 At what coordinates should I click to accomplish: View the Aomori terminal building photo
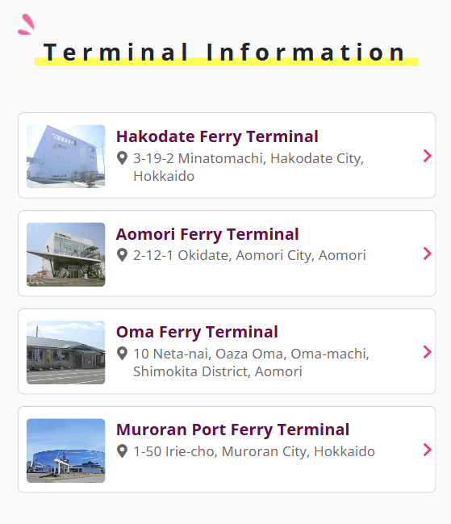[x=66, y=254]
